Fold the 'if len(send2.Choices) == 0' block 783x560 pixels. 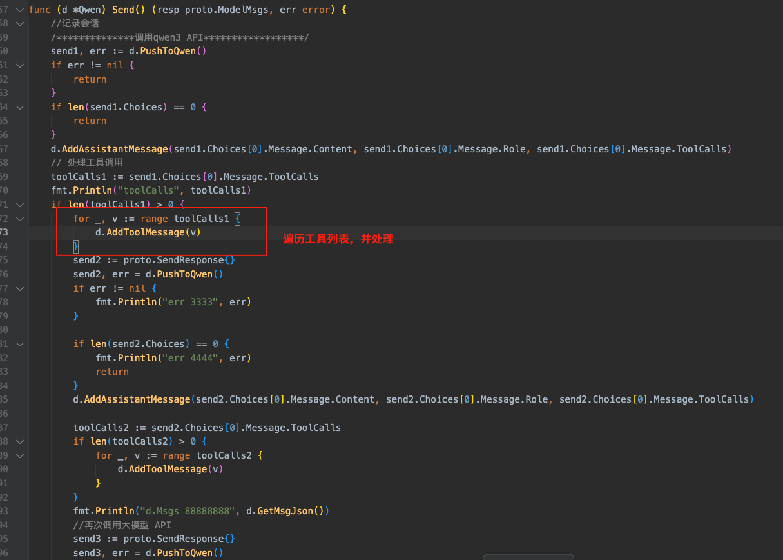[x=19, y=344]
